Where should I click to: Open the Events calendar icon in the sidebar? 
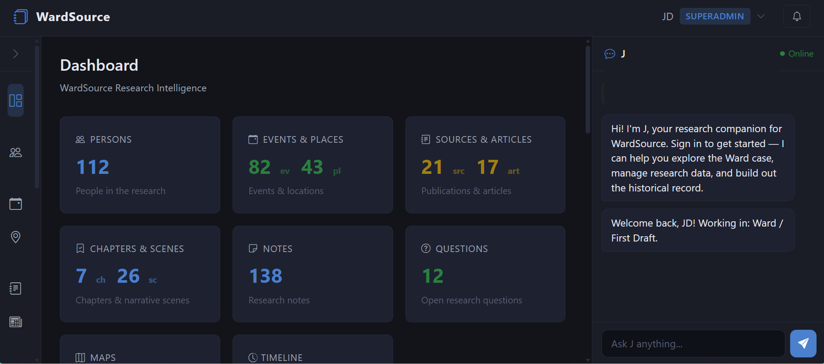16,204
